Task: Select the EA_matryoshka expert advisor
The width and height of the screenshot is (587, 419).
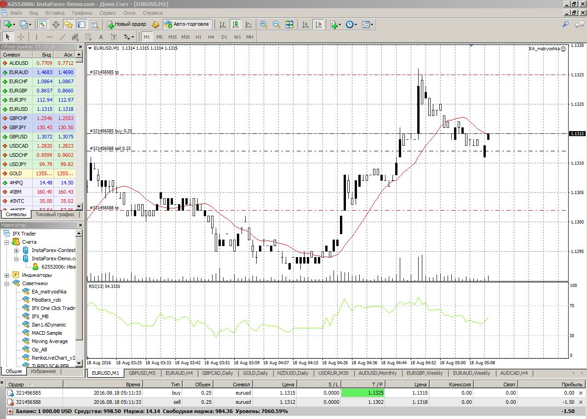Action: coord(49,292)
